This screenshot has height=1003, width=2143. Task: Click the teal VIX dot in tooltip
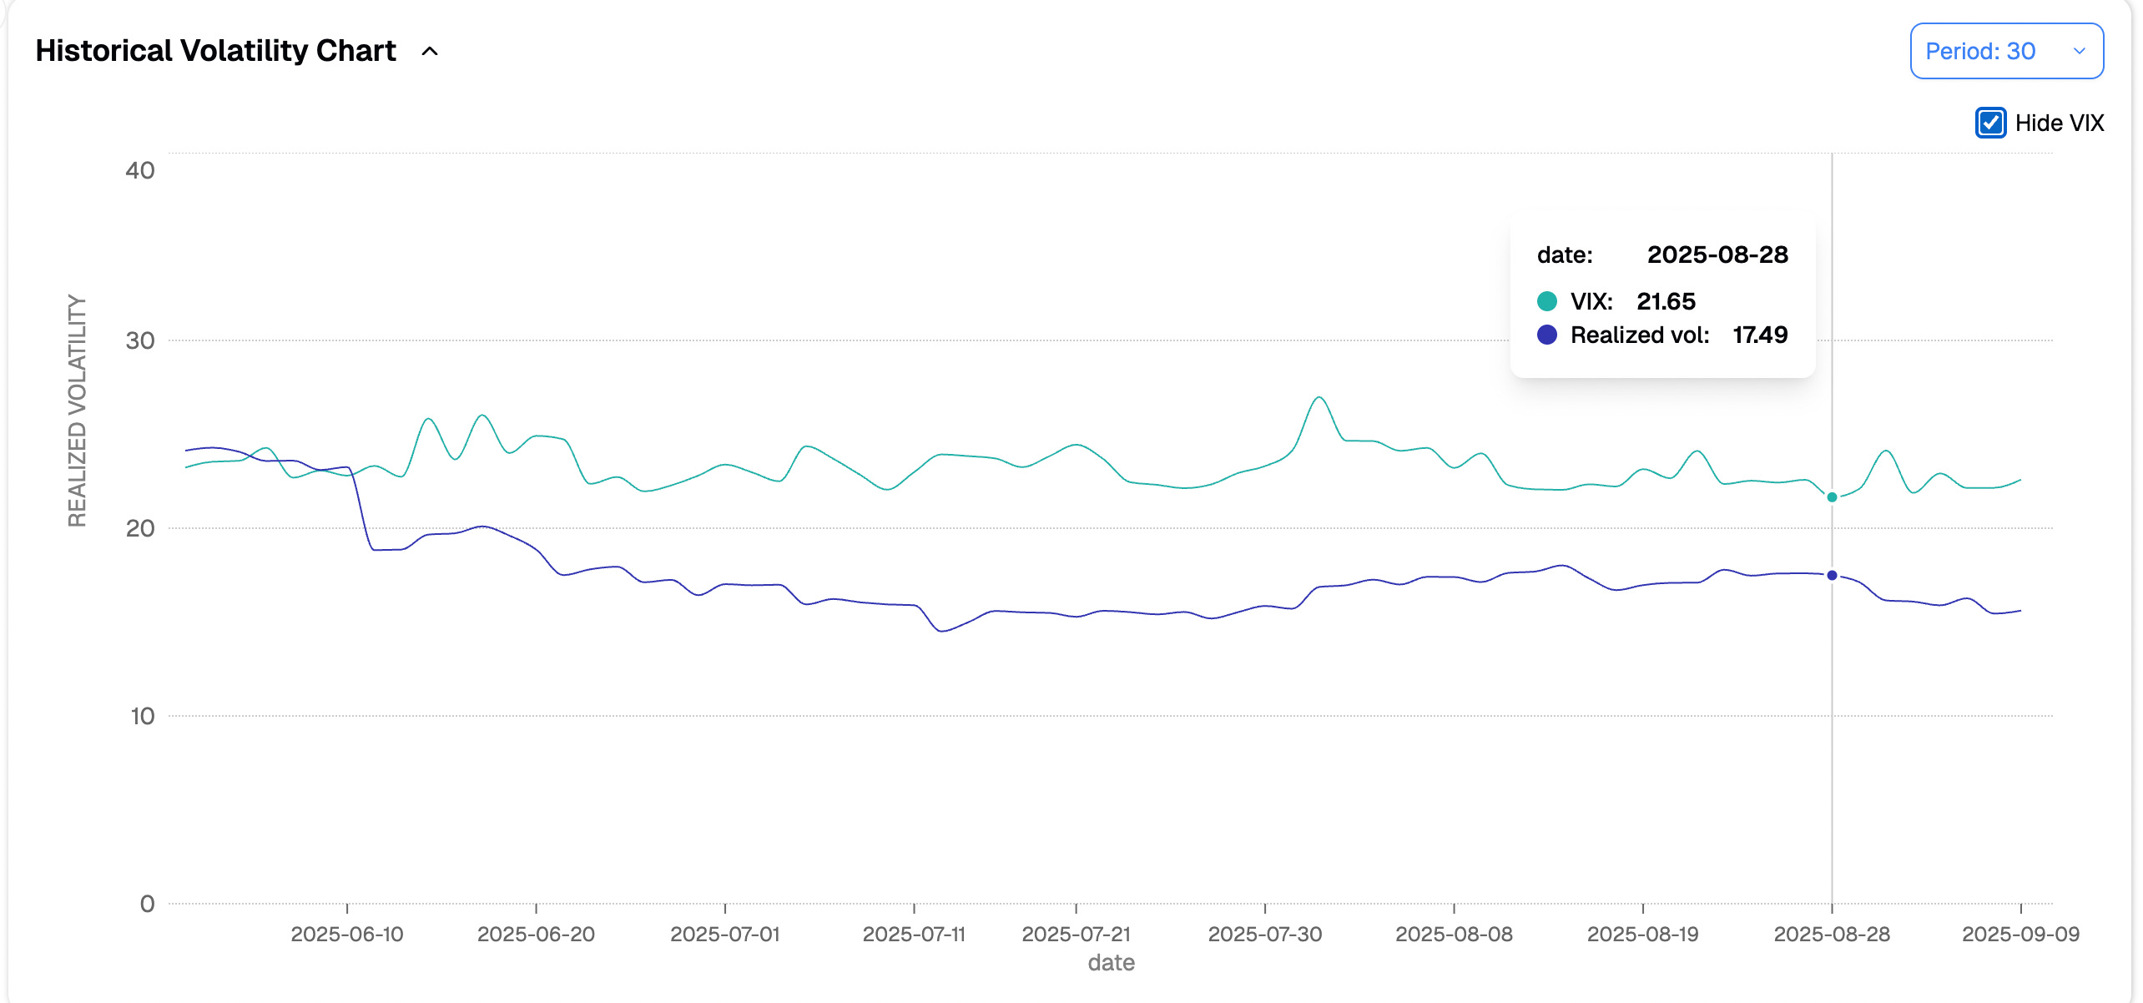pyautogui.click(x=1546, y=301)
